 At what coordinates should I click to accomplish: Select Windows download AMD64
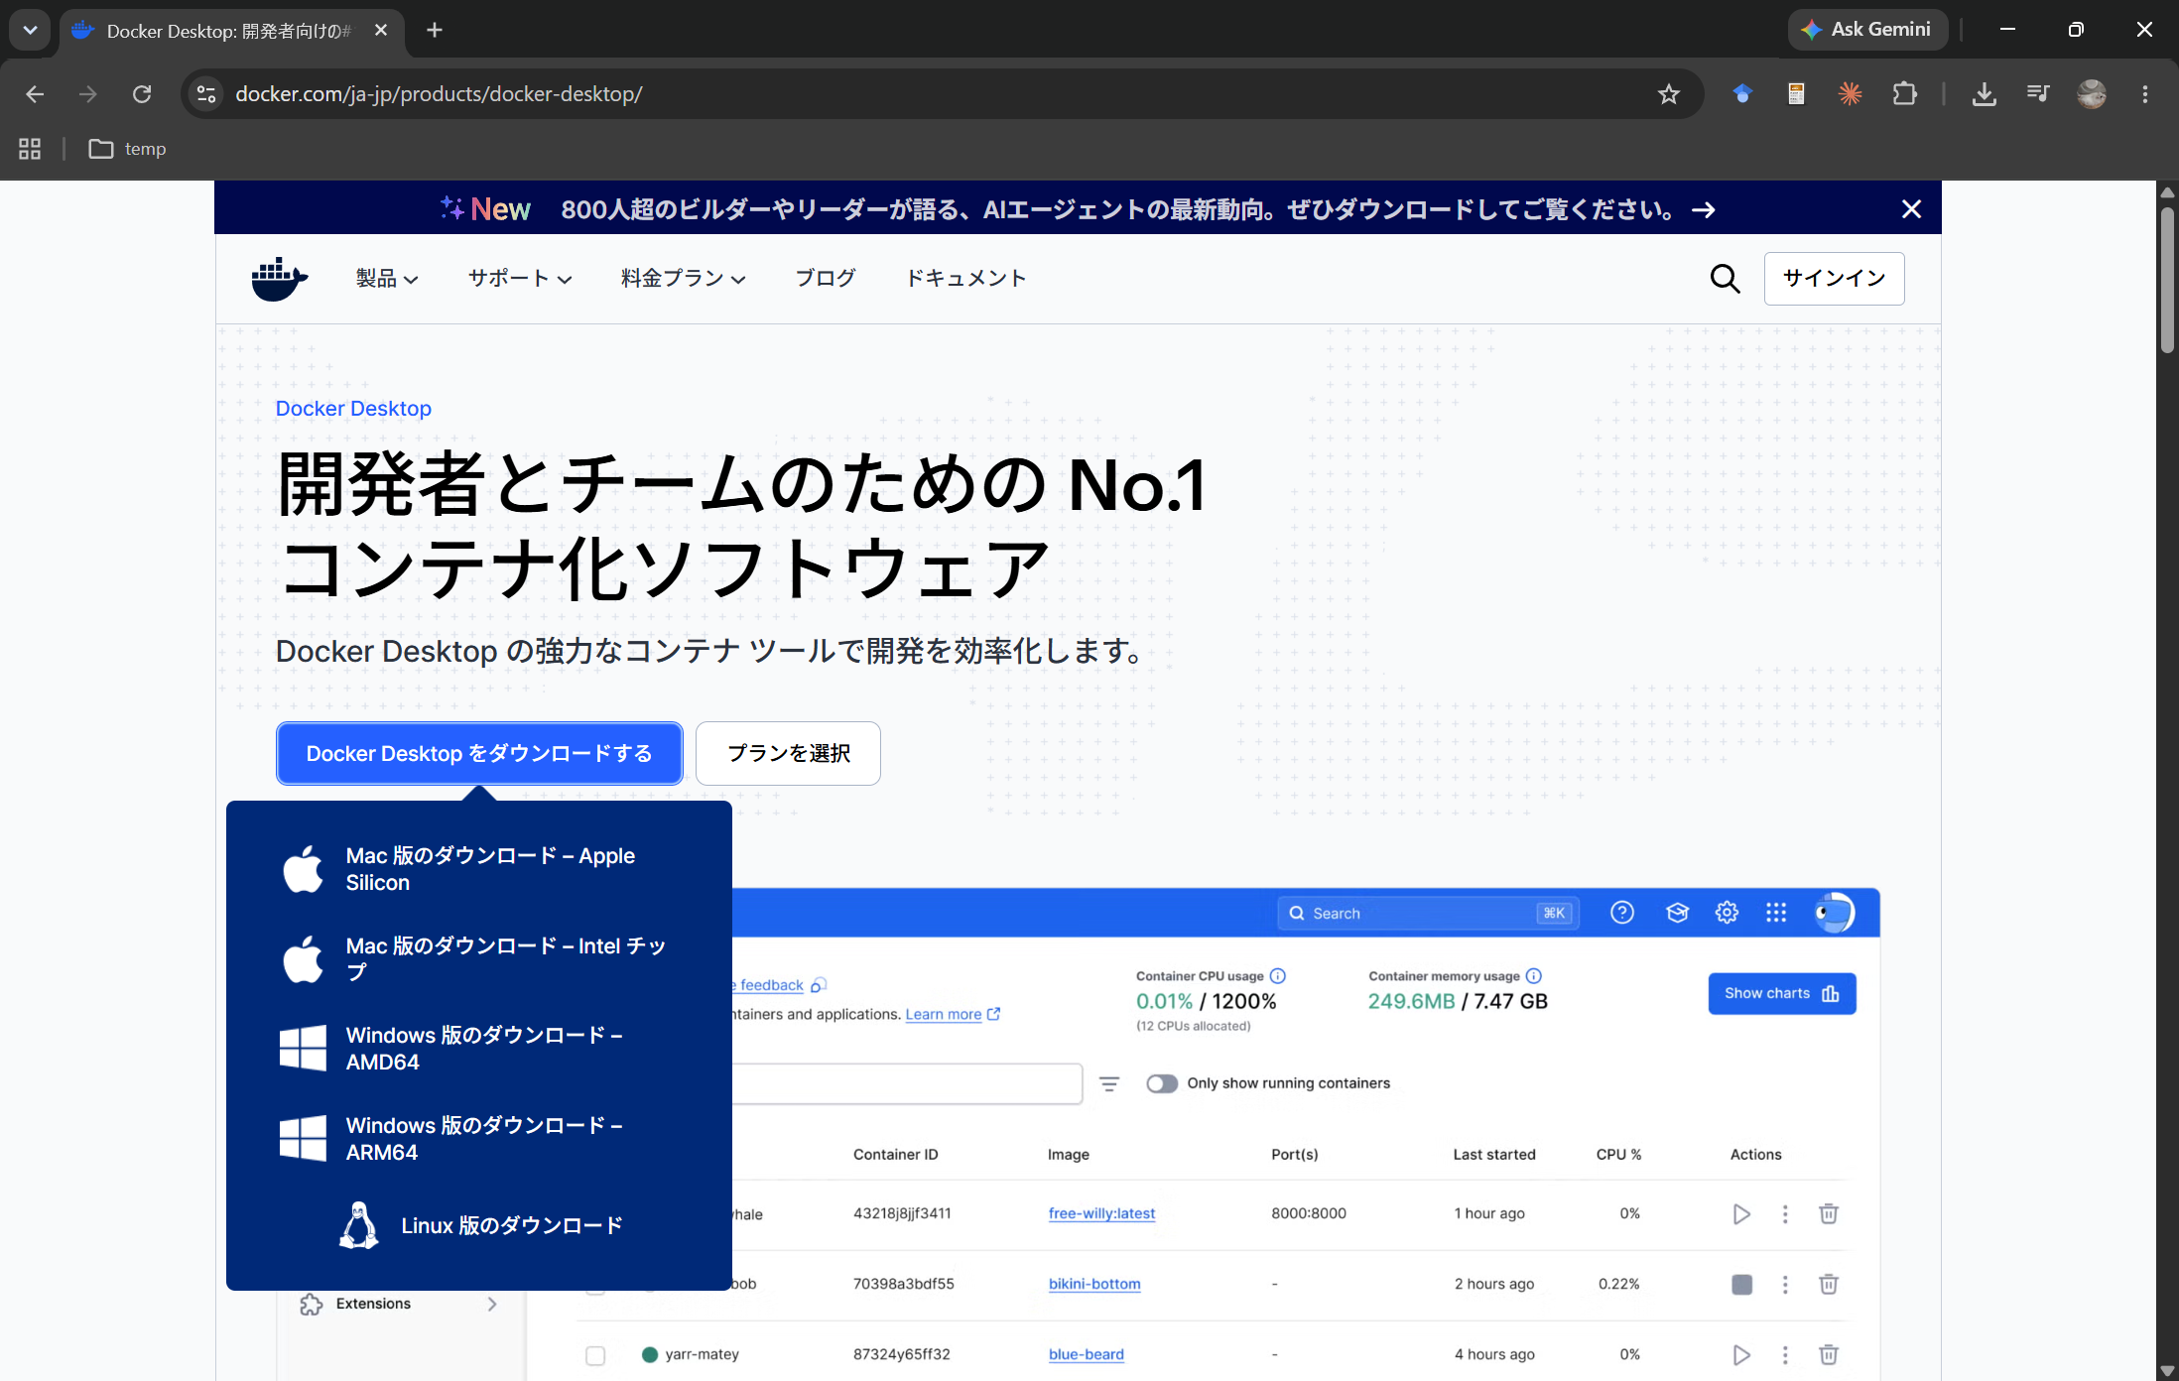pos(479,1049)
